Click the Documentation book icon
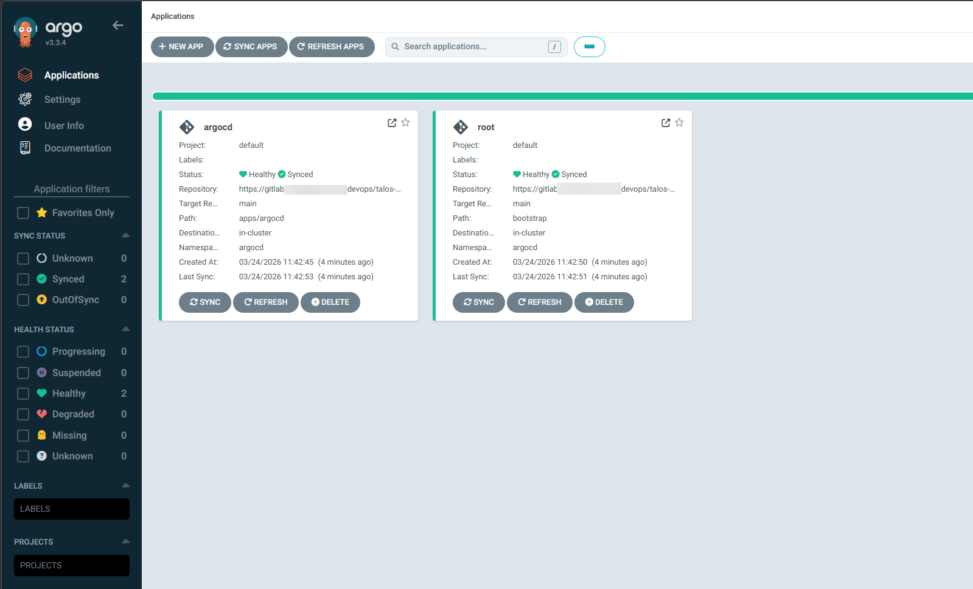Viewport: 973px width, 589px height. coord(25,148)
